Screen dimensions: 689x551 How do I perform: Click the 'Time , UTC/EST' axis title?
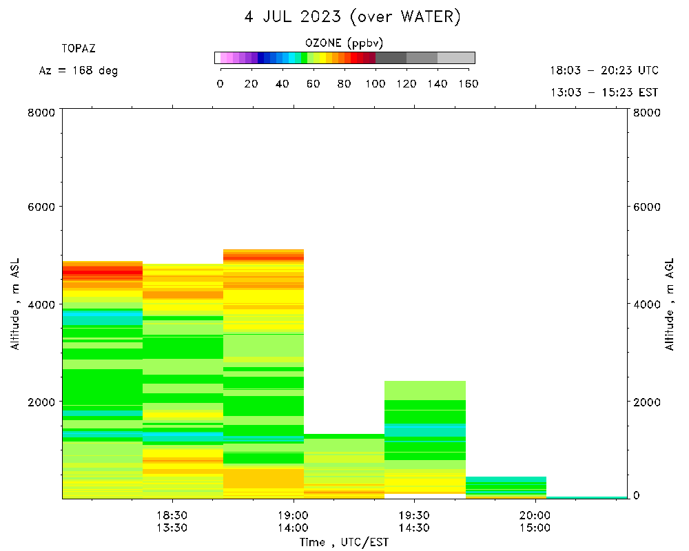(x=344, y=543)
